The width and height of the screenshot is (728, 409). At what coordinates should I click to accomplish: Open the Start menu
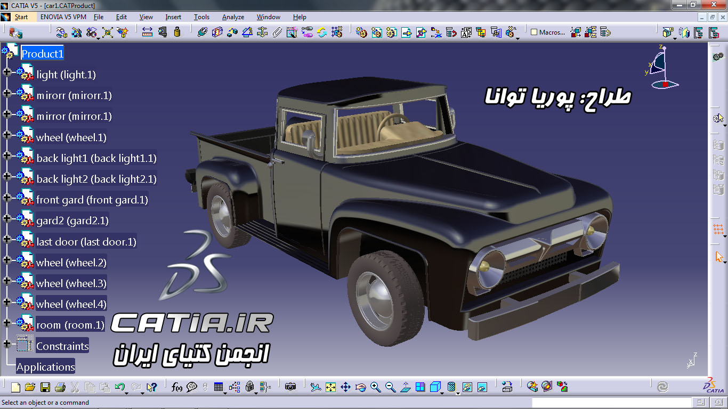21,17
